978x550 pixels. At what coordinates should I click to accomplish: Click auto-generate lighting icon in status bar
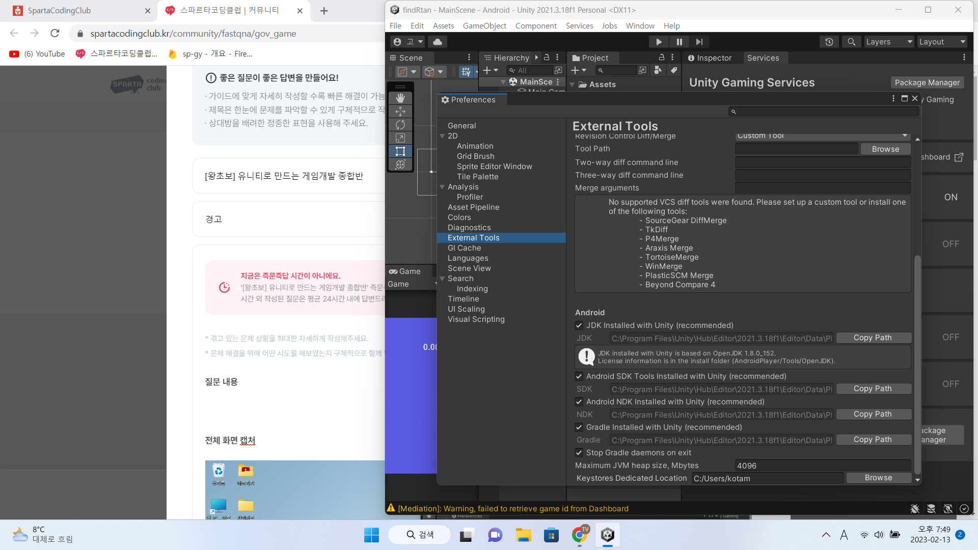[x=948, y=508]
